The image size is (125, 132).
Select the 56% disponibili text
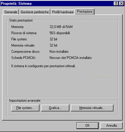[x=60, y=33]
